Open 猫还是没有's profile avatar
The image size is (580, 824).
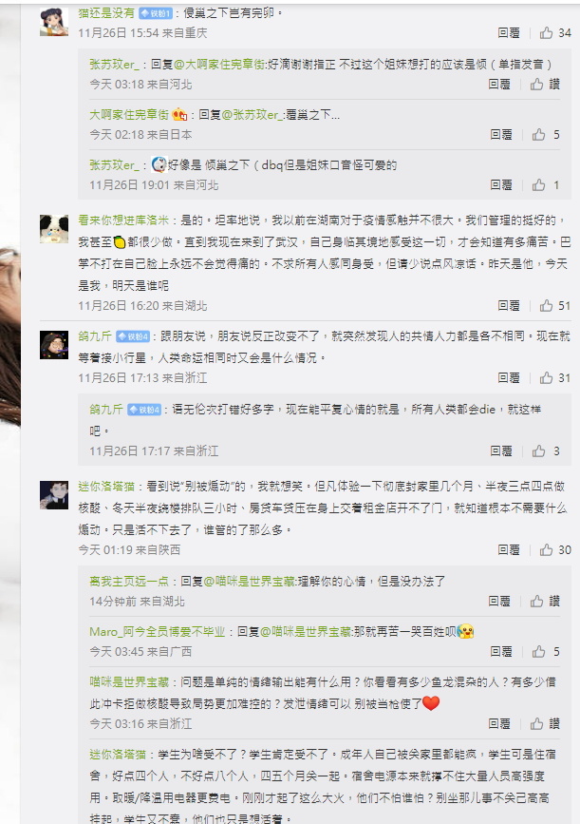click(54, 22)
